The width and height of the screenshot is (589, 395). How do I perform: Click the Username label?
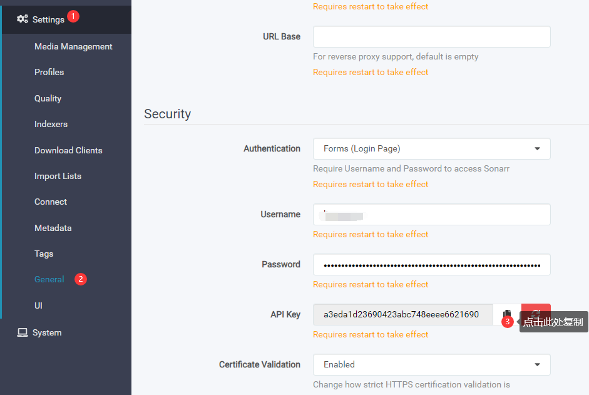click(x=280, y=214)
